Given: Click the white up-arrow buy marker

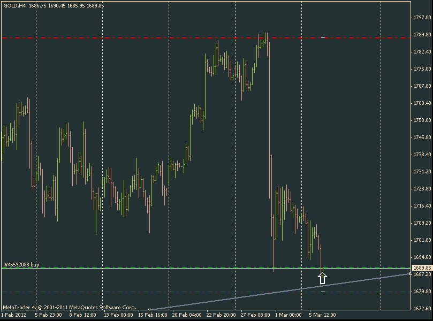Looking at the screenshot, I should pyautogui.click(x=323, y=278).
